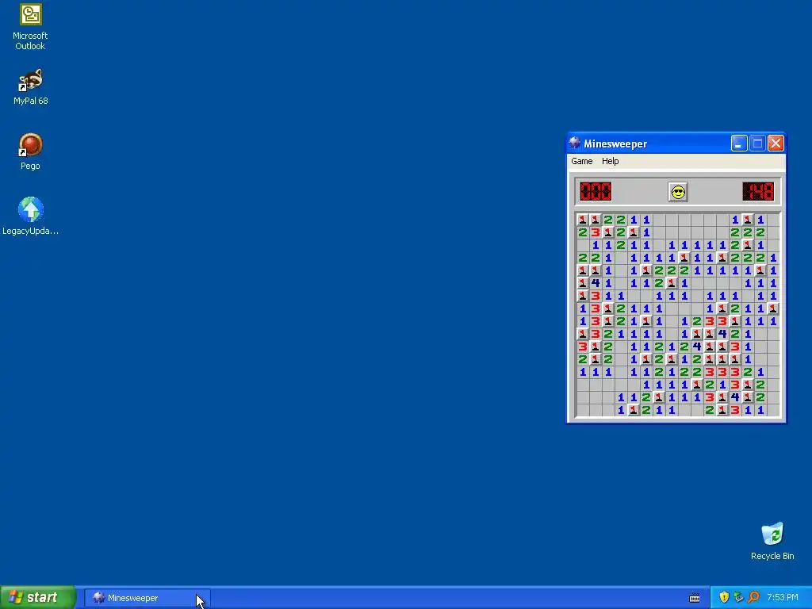Select the LegacyUpdate desktop icon
This screenshot has width=812, height=609.
(x=30, y=216)
